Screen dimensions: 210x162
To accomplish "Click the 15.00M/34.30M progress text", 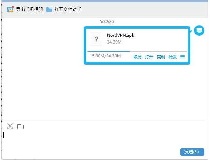I will 105,56.
